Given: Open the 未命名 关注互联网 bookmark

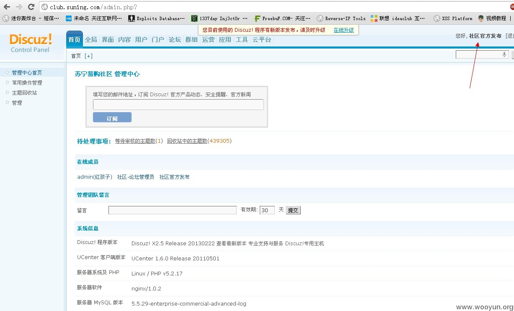Looking at the screenshot, I should (94, 18).
